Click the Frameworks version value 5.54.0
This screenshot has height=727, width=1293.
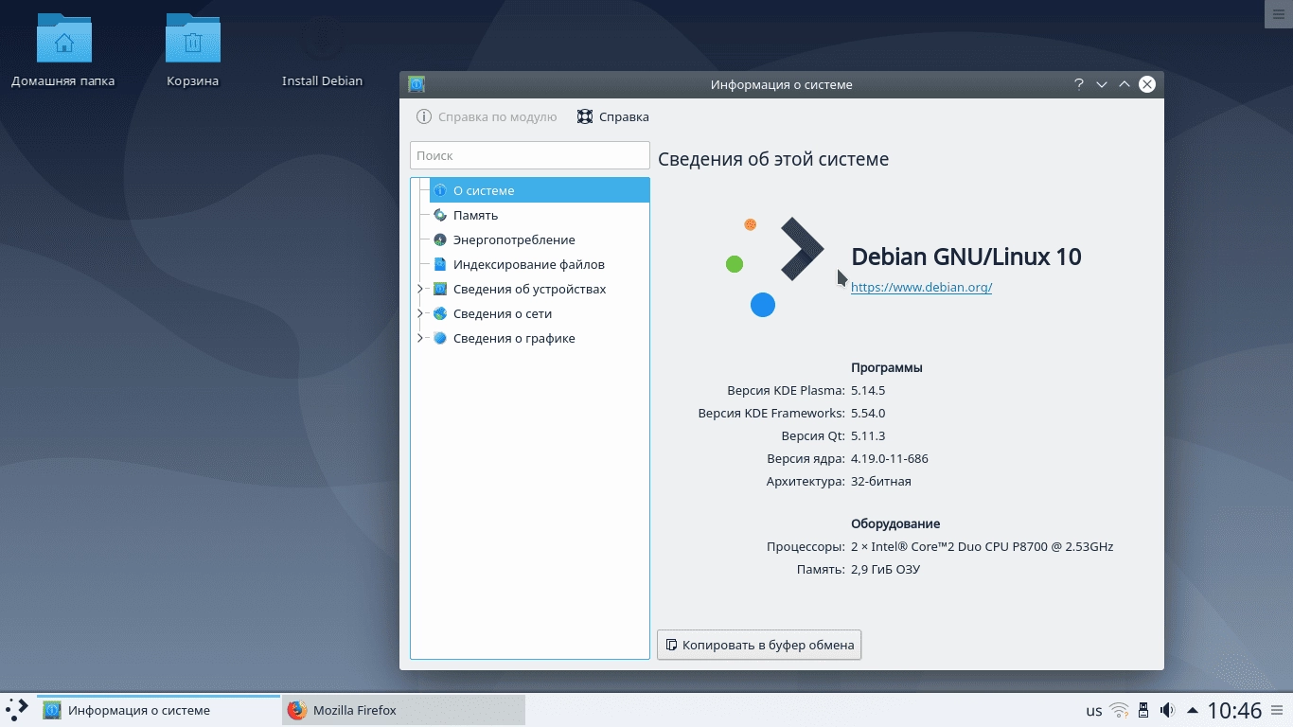[868, 413]
